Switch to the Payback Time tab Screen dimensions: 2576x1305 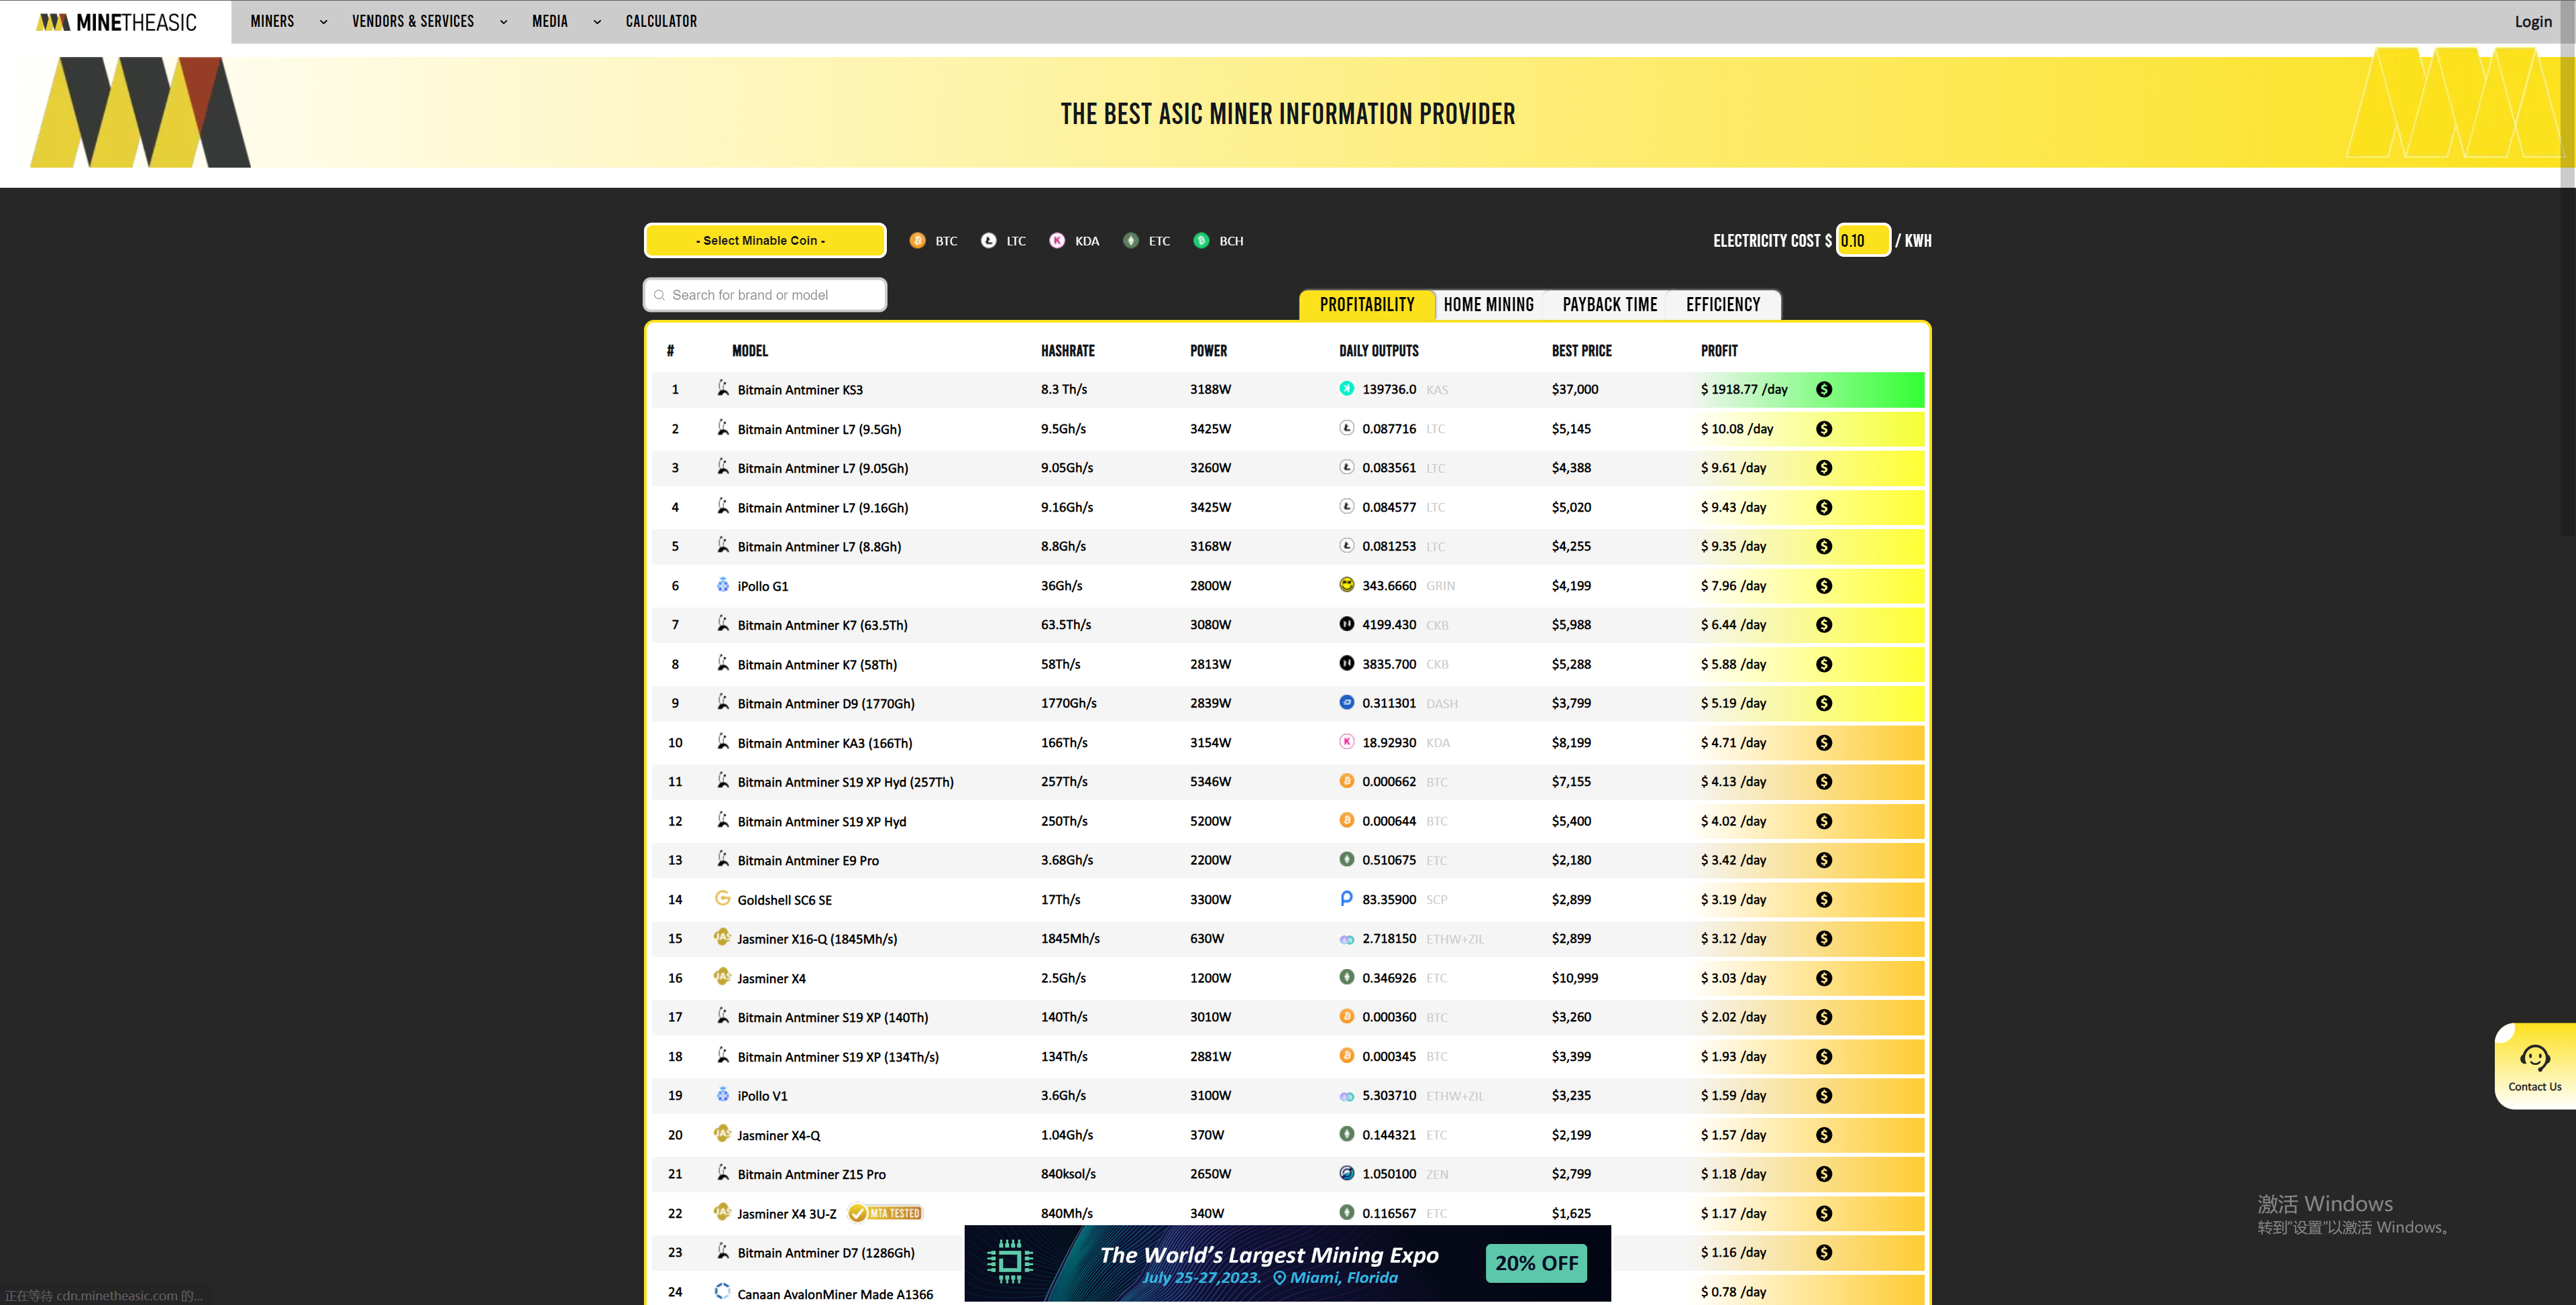[x=1610, y=305]
